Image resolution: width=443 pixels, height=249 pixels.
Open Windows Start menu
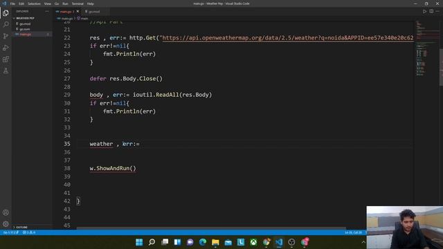139,242
